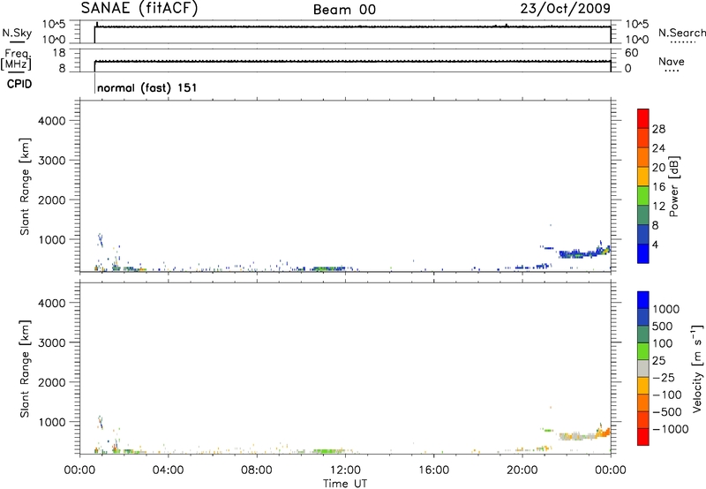Pick the red top segment of the power colorbar
The image size is (706, 489).
click(643, 119)
